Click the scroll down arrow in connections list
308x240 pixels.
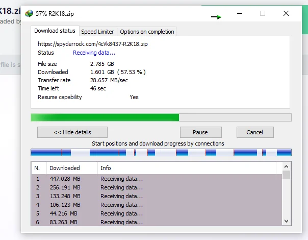pos(287,221)
